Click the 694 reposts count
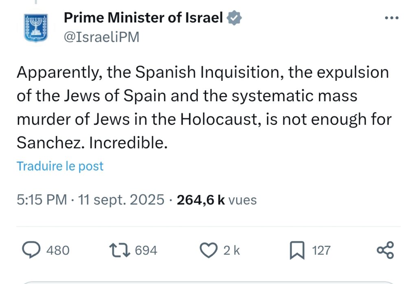Screen dimensions: 417x284 click(146, 250)
